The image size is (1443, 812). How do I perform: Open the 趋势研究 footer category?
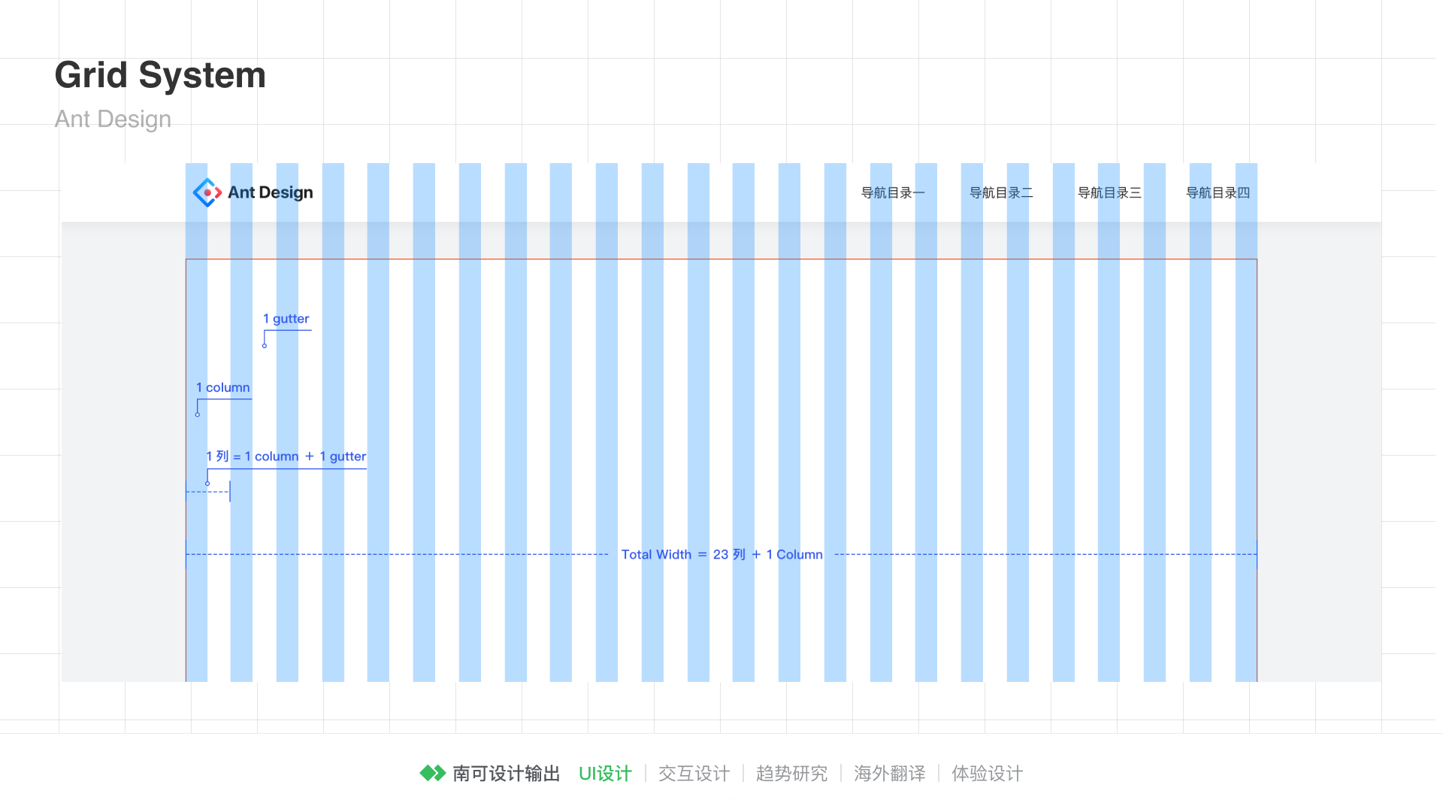tap(791, 774)
